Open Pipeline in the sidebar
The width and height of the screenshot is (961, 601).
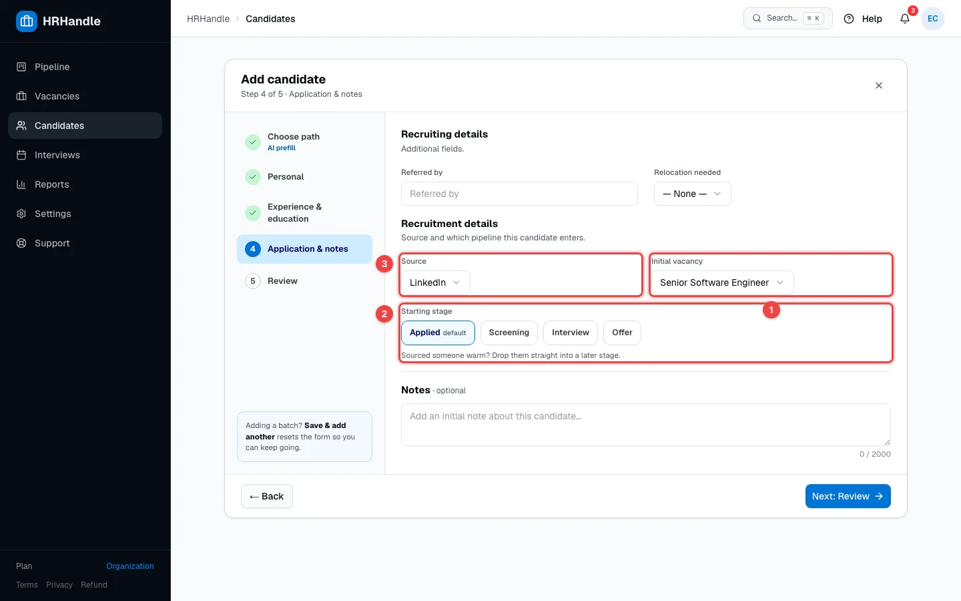coord(85,67)
